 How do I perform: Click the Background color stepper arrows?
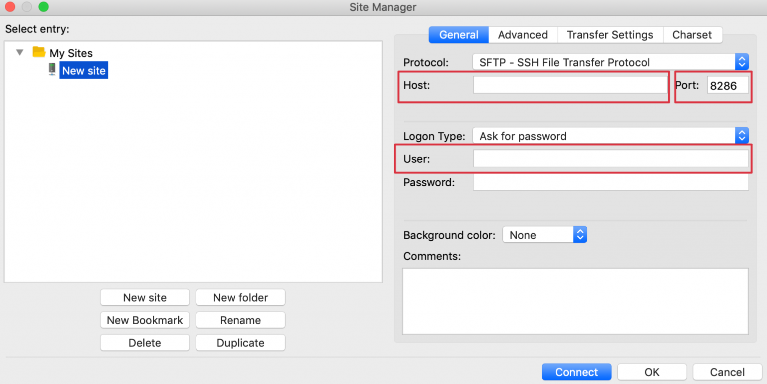[x=580, y=234]
